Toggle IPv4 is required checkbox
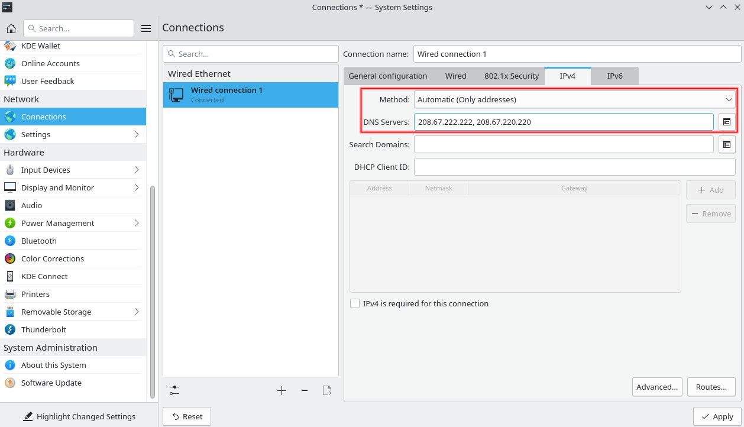 pos(355,303)
